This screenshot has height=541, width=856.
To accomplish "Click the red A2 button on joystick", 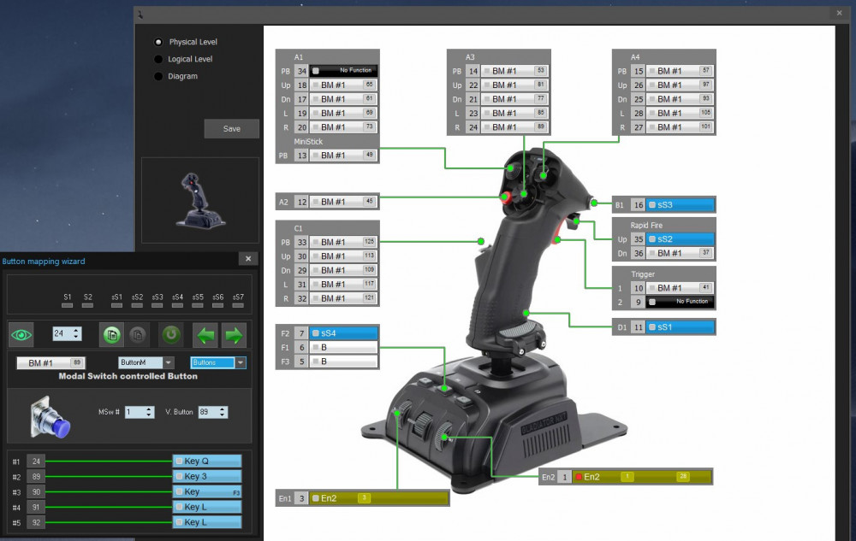I will (x=506, y=198).
